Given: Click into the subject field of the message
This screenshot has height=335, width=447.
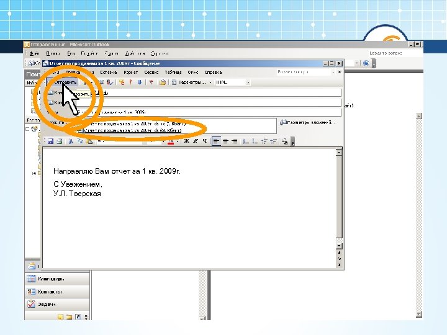Looking at the screenshot, I should pos(208,112).
